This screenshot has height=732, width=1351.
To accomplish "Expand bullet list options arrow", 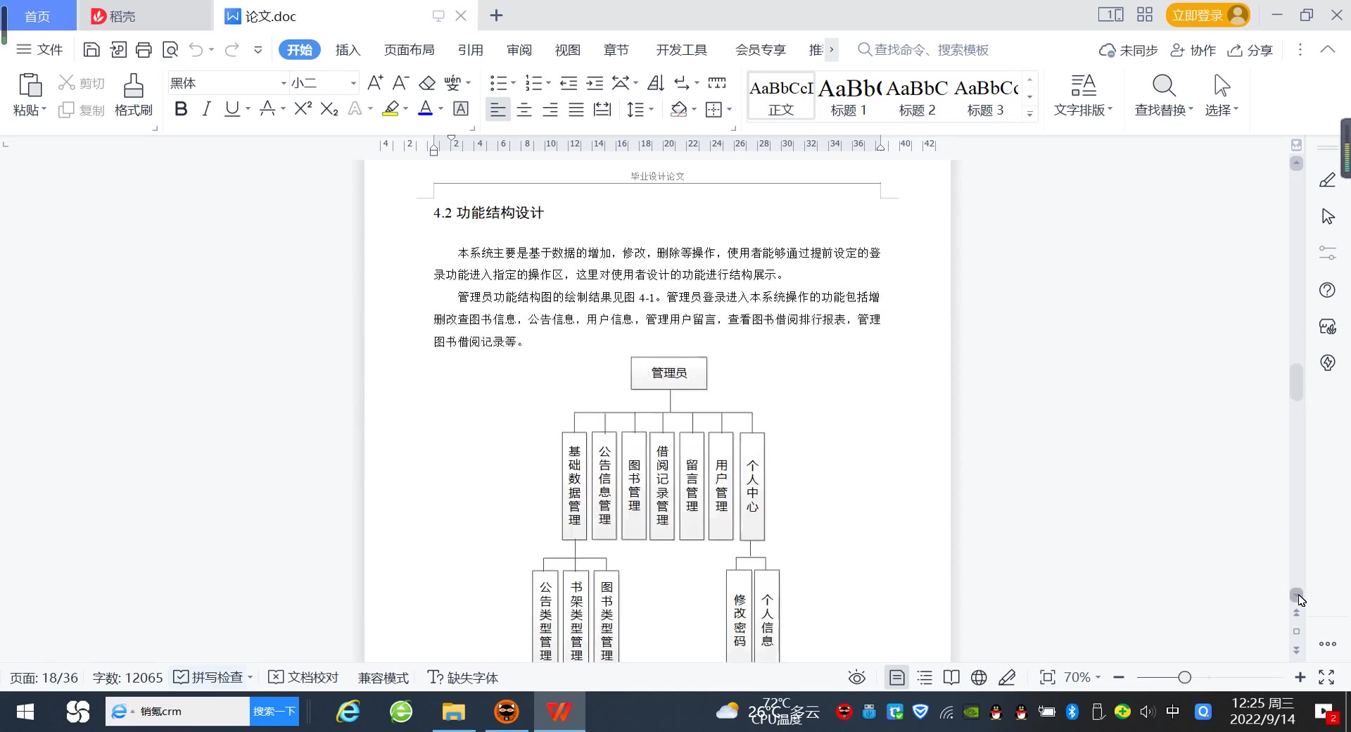I will 513,83.
